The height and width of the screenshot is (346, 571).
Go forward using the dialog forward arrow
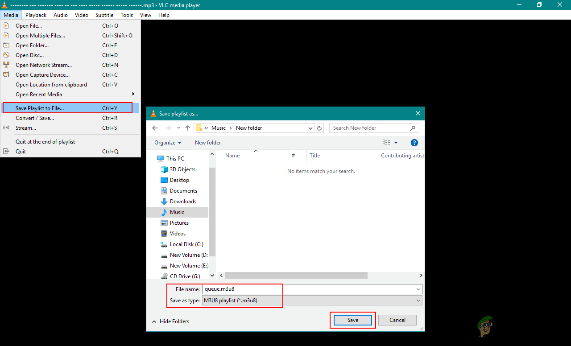[x=168, y=128]
